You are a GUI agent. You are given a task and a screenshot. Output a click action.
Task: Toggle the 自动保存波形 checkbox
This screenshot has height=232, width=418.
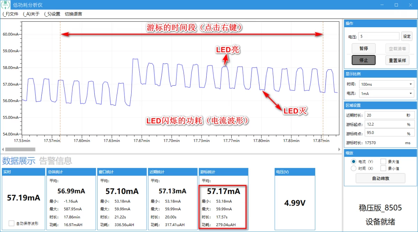pyautogui.click(x=11, y=223)
